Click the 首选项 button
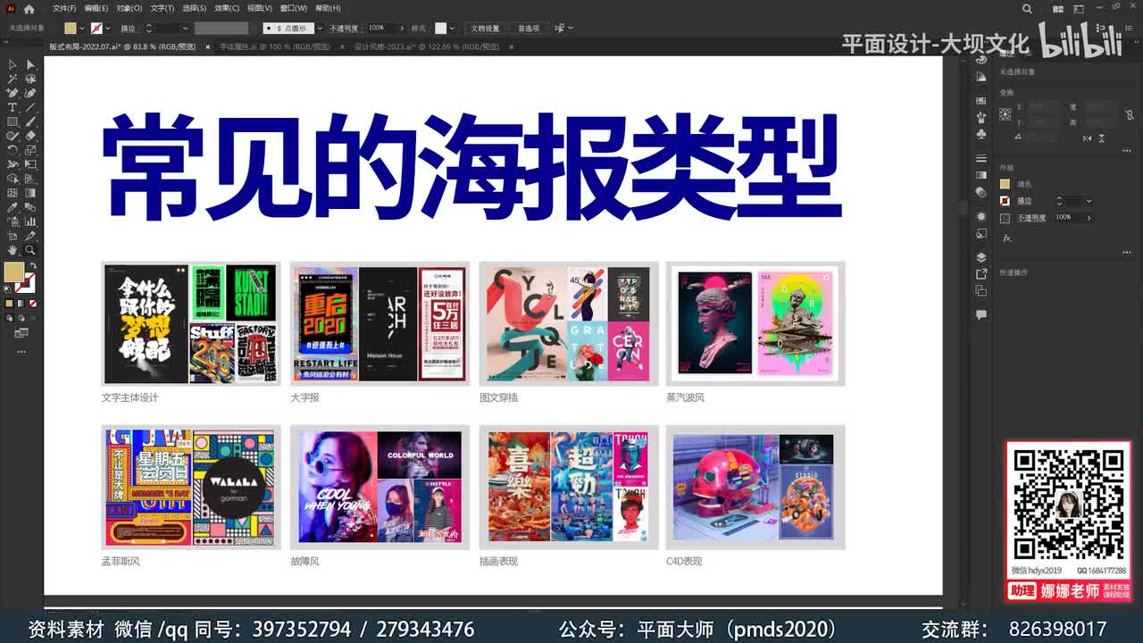Viewport: 1143px width, 643px height. coord(529,28)
